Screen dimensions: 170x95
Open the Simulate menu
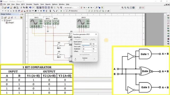[x=29, y=4]
